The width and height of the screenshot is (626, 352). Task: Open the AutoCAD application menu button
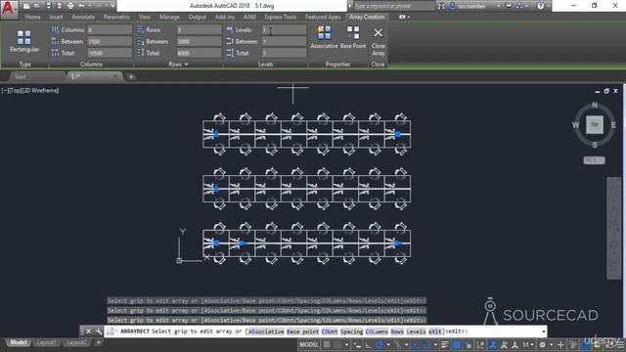pyautogui.click(x=9, y=9)
